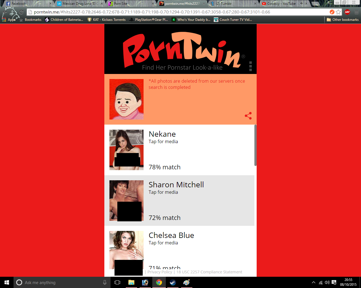The width and height of the screenshot is (361, 288).
Task: Click the Adblock Plus extension icon
Action: (347, 12)
